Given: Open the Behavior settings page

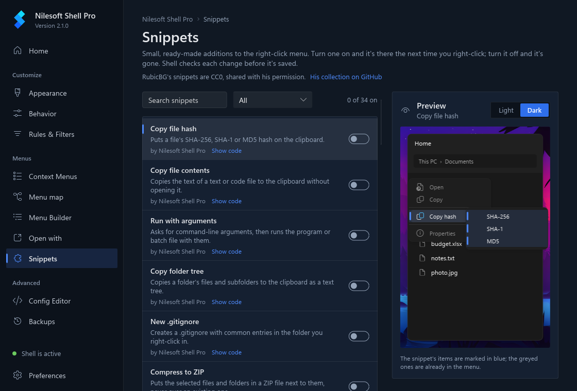Looking at the screenshot, I should 62,114.
